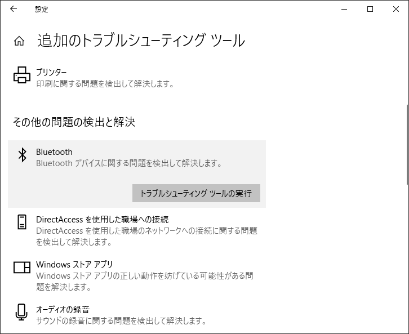Click the 追加のトラブルシューティング ツール page title
Viewport: 409px width, 334px height.
pyautogui.click(x=141, y=41)
